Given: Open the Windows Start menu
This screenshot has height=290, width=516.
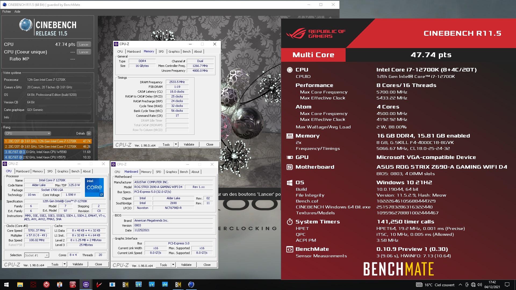Looking at the screenshot, I should click(6, 285).
